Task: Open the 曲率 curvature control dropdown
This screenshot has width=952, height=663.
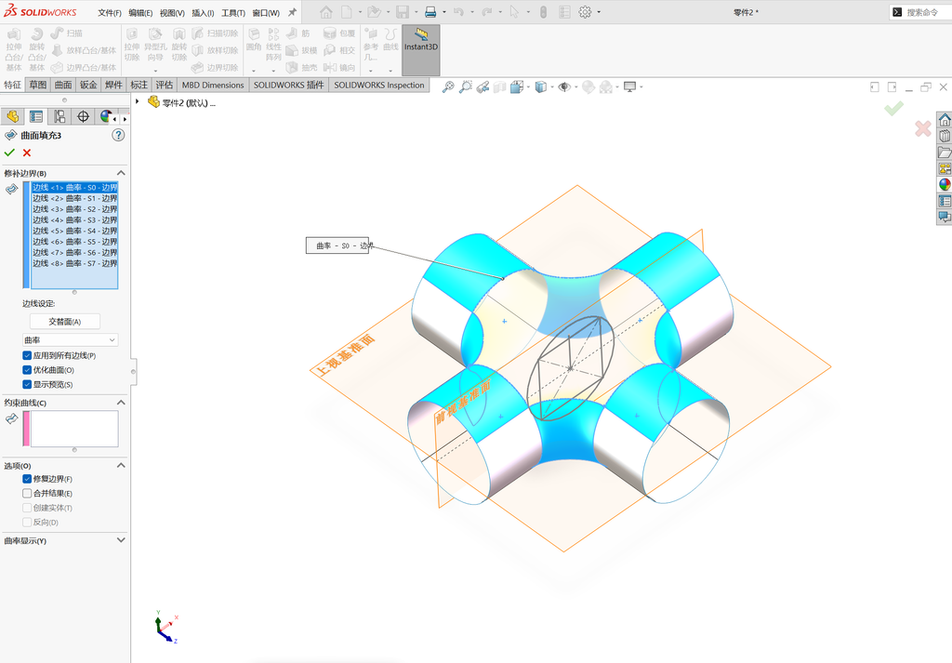Action: pos(70,340)
